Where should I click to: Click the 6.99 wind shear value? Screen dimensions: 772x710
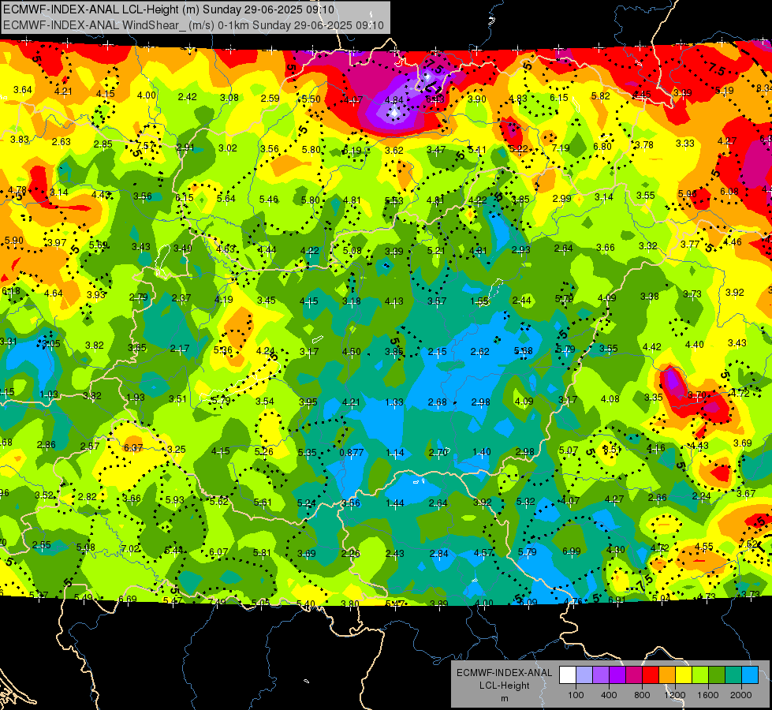572,551
